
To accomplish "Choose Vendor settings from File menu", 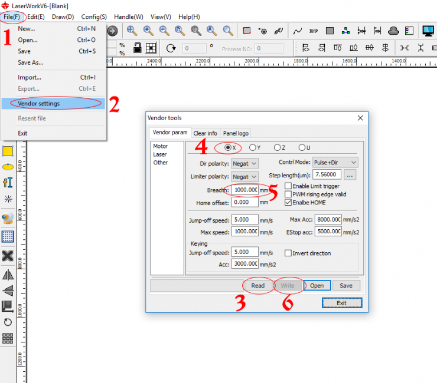I will click(39, 104).
